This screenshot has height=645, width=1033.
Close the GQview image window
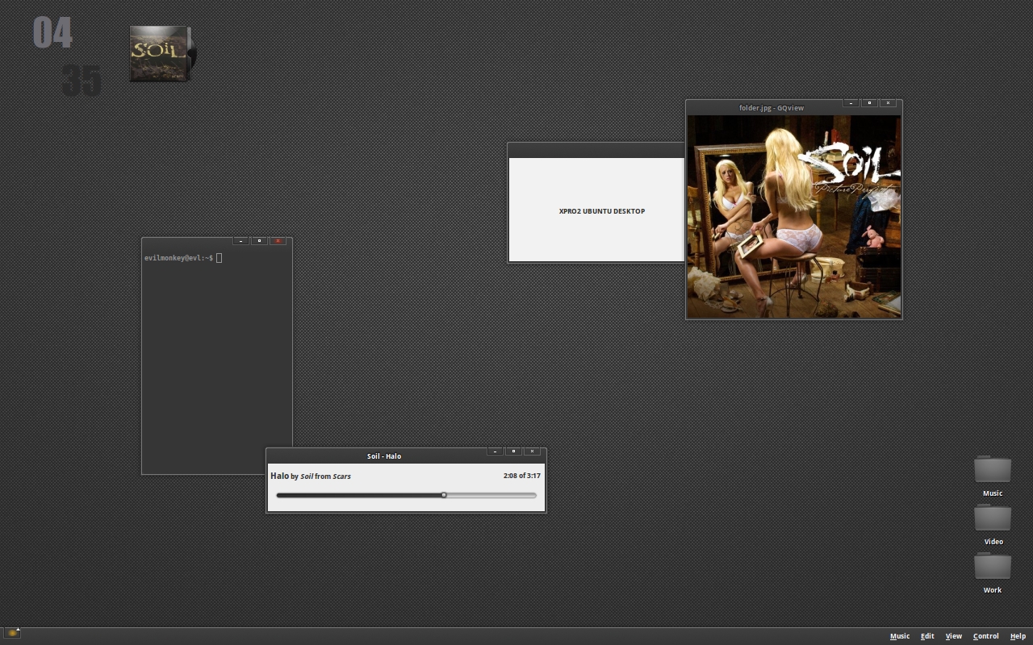pos(889,103)
